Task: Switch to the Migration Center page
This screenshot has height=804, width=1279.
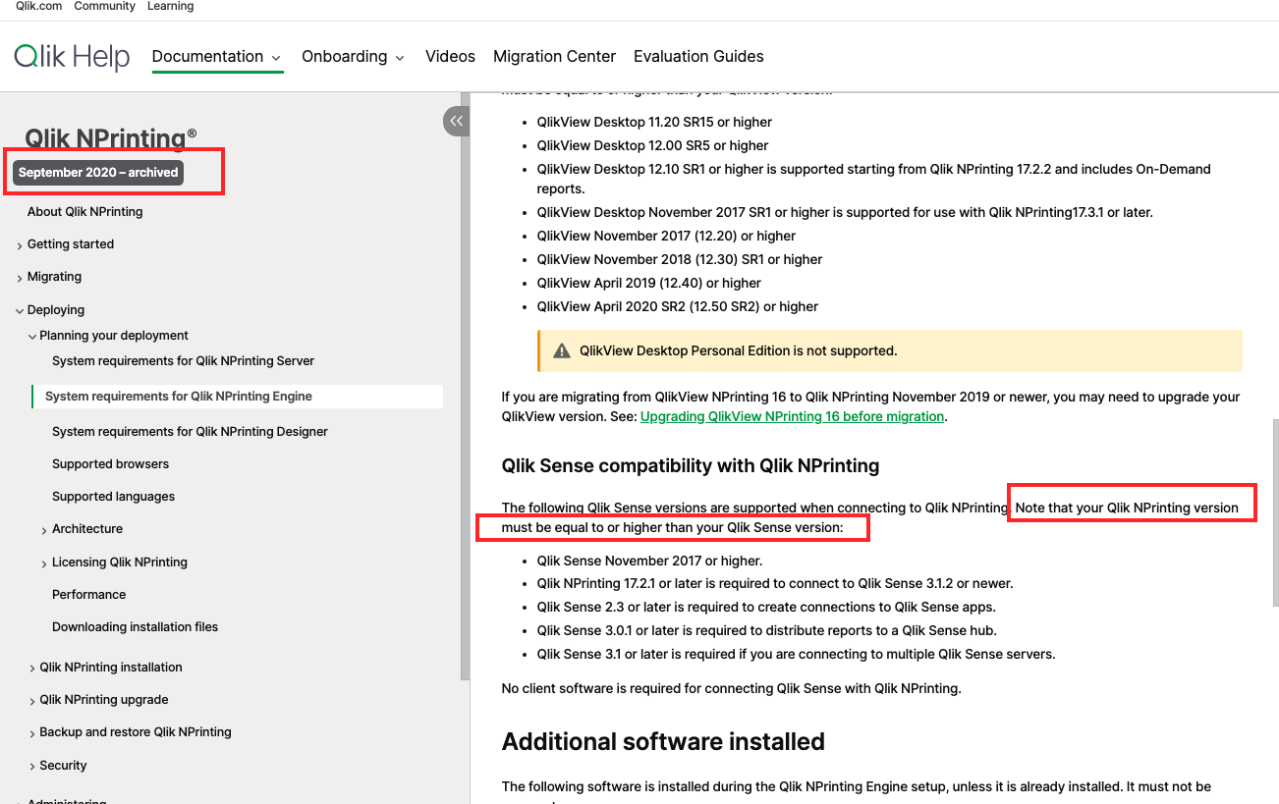Action: tap(554, 56)
